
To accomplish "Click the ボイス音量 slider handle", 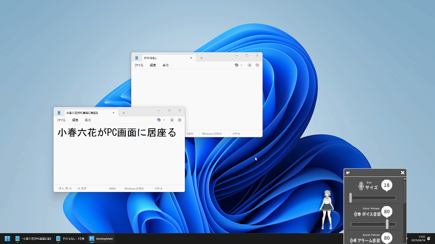I will tap(387, 224).
